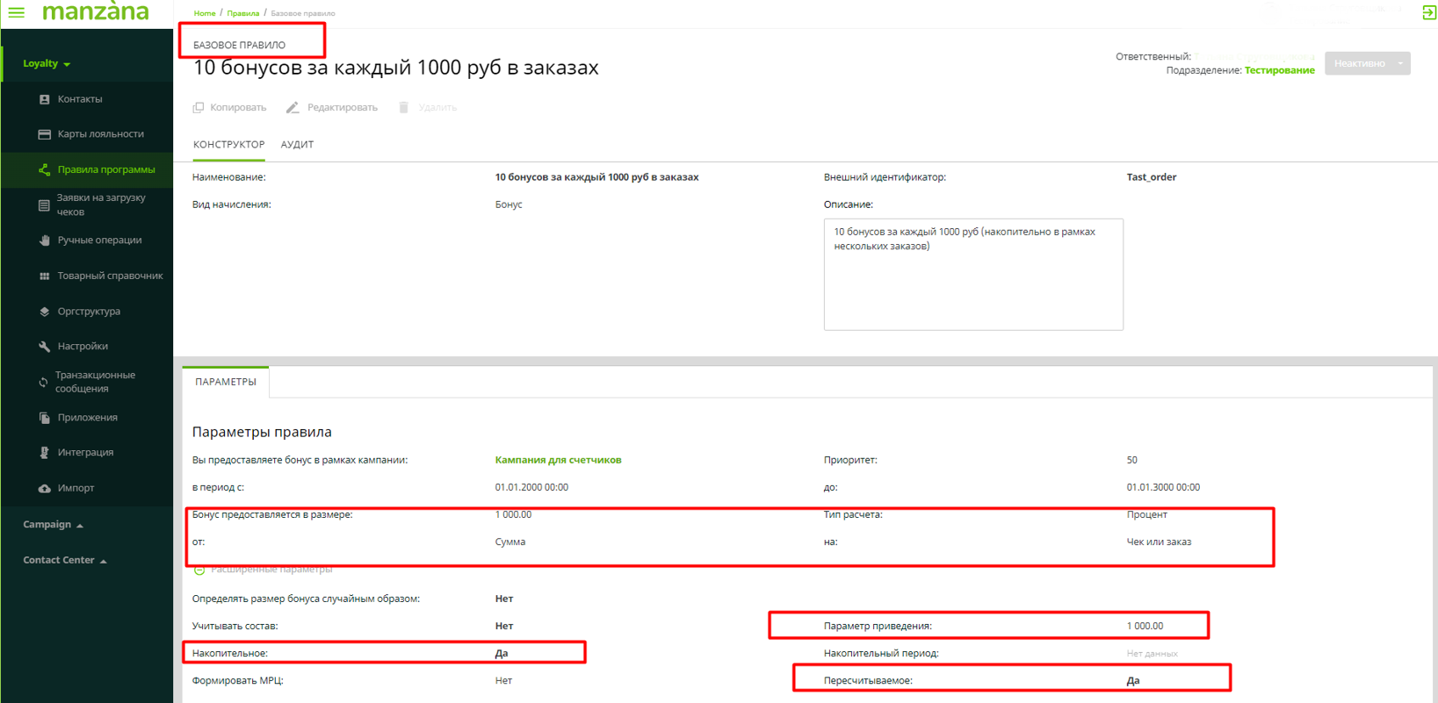
Task: Open the Неактивно status dropdown
Action: point(1400,63)
